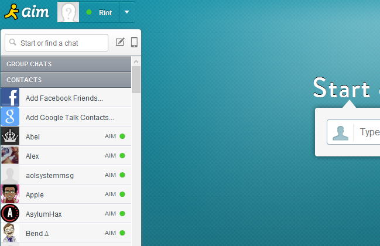Click aolsystemmsg's blank silhouette avatar
Screen dimensions: 380x246
point(10,175)
